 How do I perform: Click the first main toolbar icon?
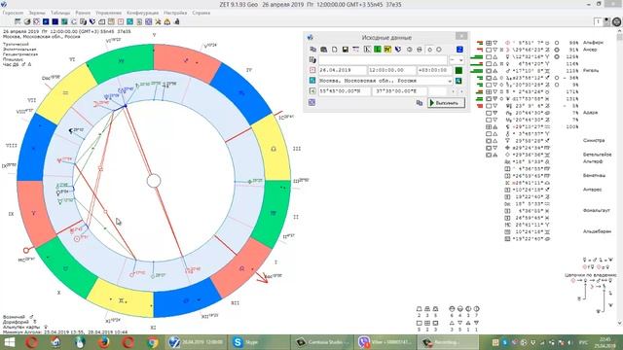18,21
